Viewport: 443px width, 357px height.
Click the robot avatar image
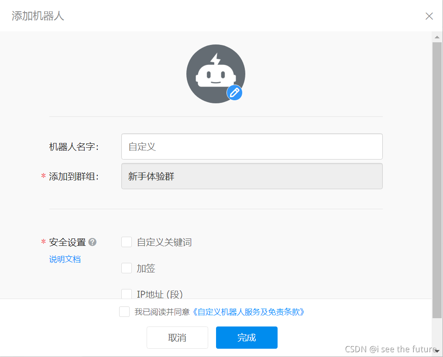coord(216,74)
